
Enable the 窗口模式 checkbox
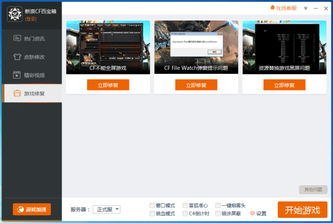coord(153,205)
